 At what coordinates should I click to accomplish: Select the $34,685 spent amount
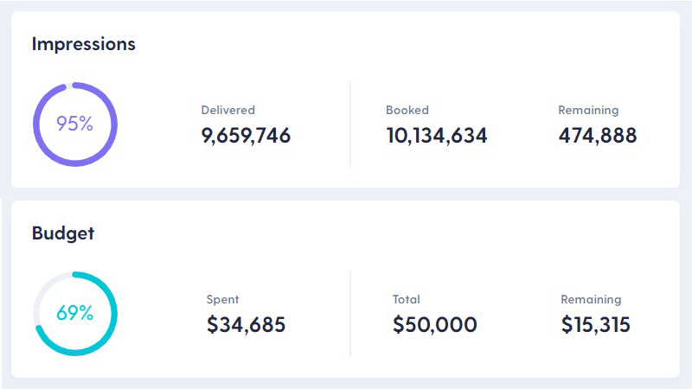click(x=246, y=325)
